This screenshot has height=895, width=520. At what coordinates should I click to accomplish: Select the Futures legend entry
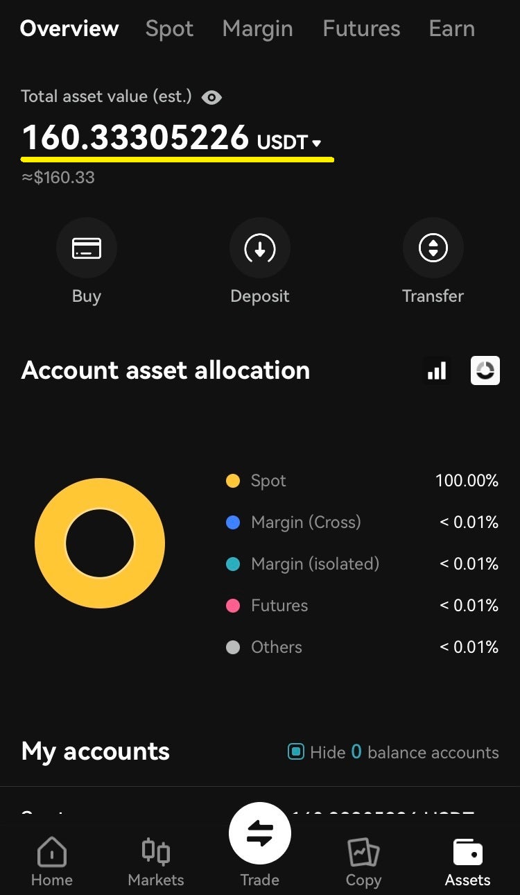(279, 606)
